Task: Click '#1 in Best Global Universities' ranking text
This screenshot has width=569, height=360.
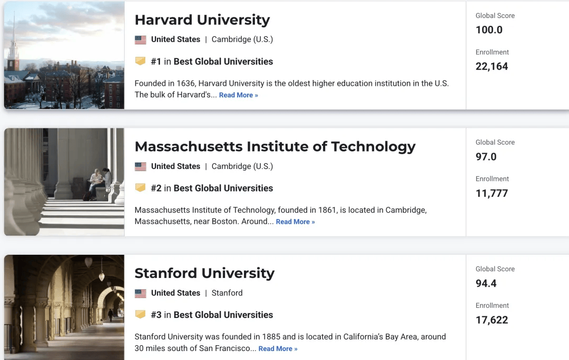Action: tap(212, 62)
